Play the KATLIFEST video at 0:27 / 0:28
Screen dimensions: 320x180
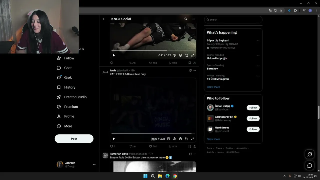pos(114,139)
